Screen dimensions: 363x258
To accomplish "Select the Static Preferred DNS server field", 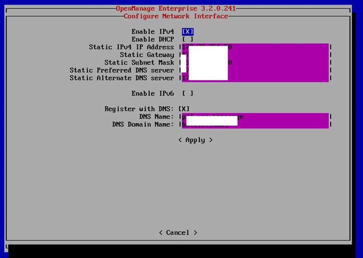I will (255, 70).
